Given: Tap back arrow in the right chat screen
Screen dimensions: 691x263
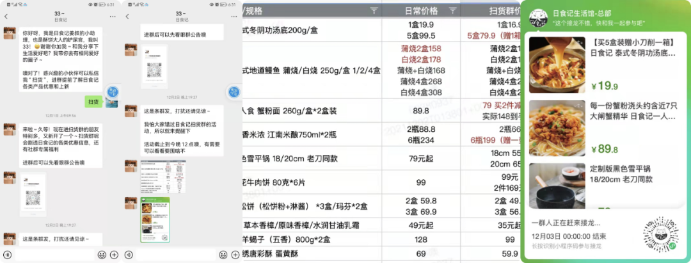Looking at the screenshot, I should click(x=127, y=17).
